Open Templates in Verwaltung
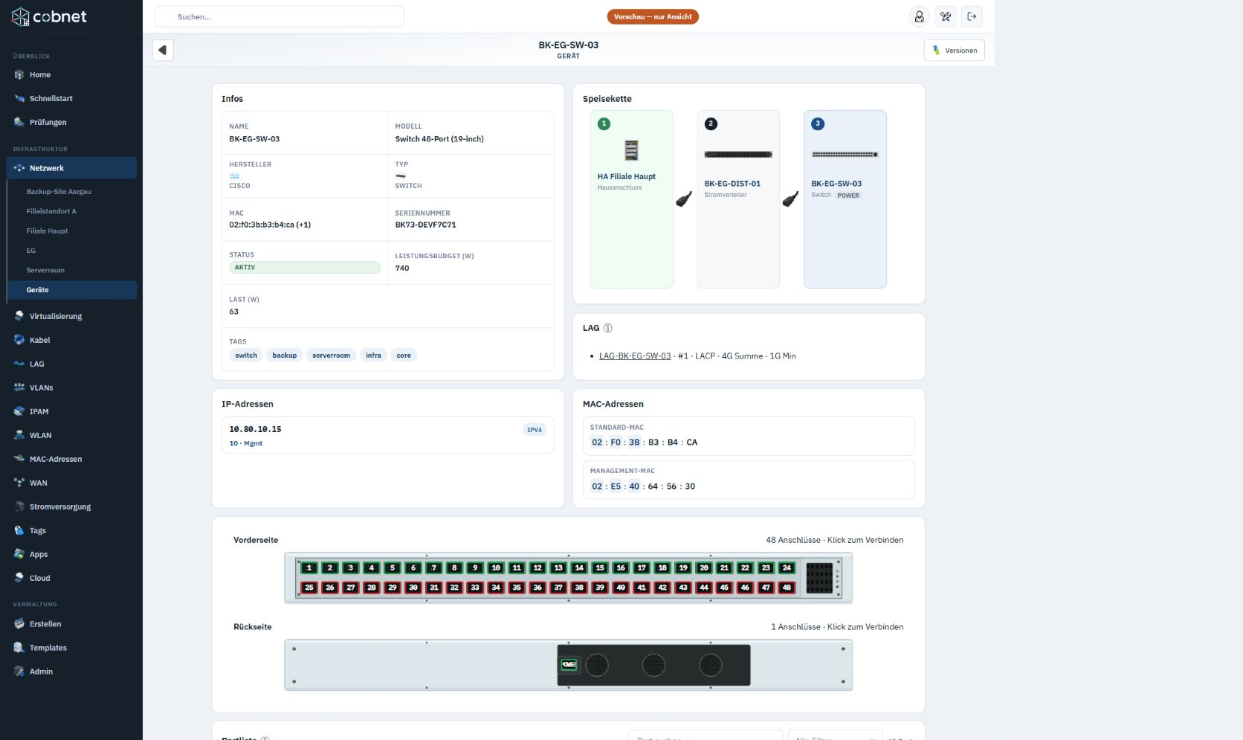 pos(71,648)
